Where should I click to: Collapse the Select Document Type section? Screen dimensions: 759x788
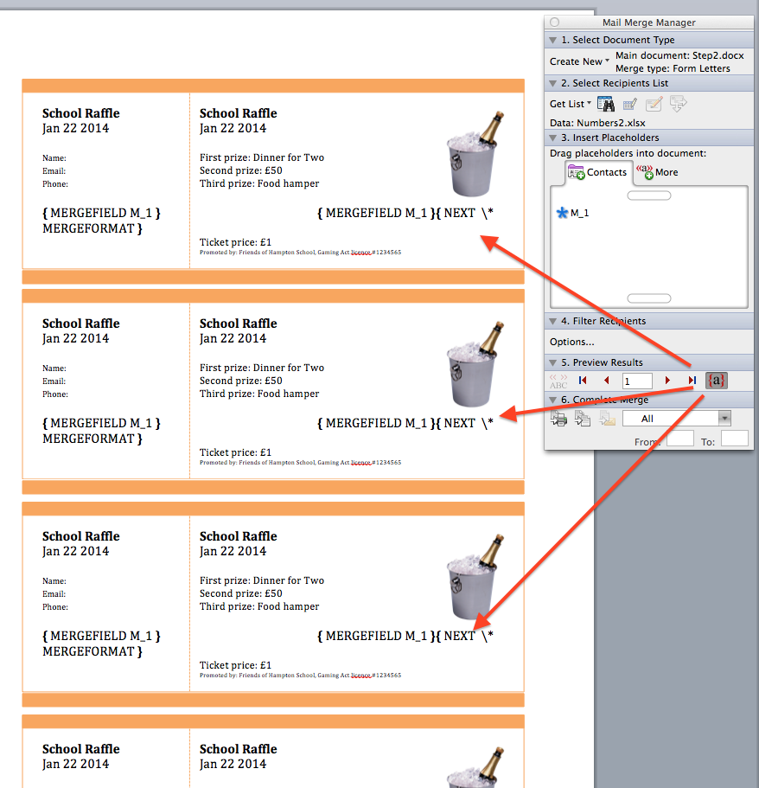click(553, 40)
